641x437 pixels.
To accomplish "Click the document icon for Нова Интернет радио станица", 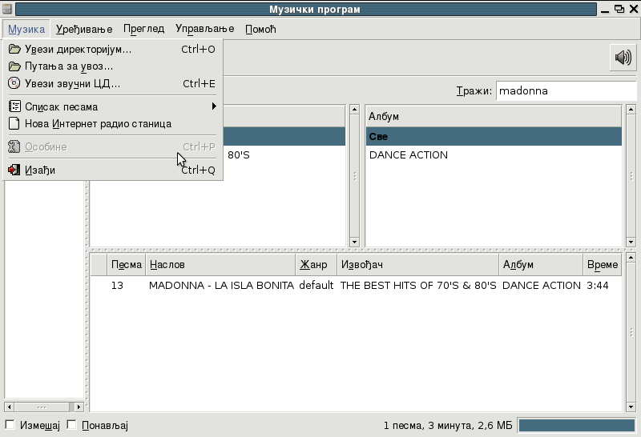I will coord(14,124).
